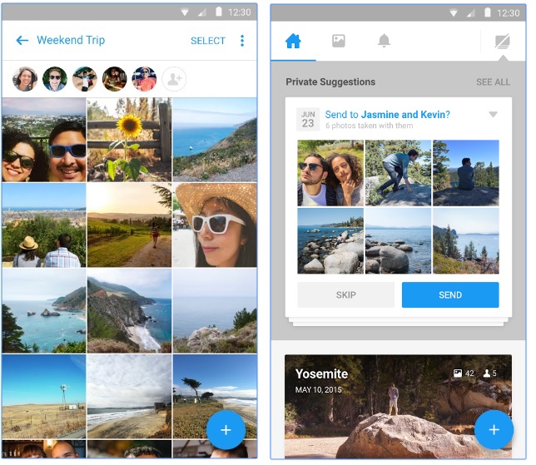Tap SKIP on the suggestion card

(x=345, y=294)
